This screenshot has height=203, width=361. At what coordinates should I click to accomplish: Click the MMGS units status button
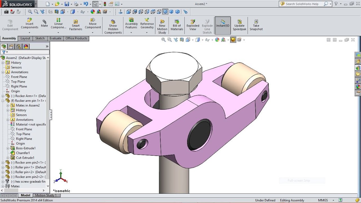[323, 200]
